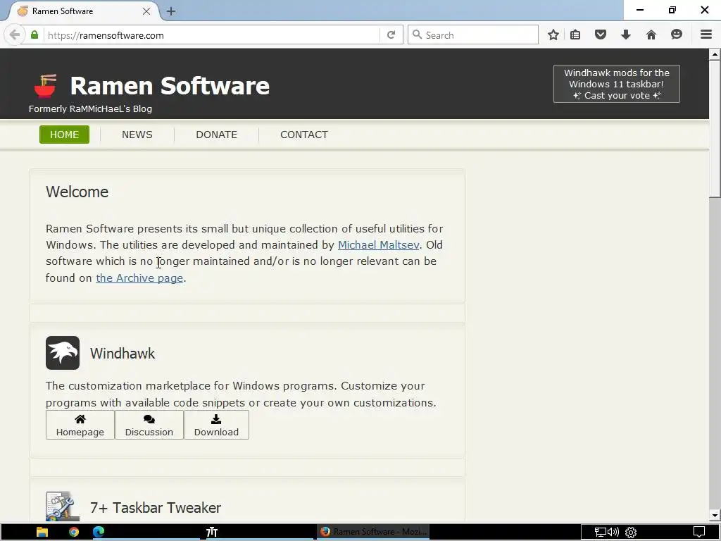Launch Chrome from the taskbar
The height and width of the screenshot is (541, 721).
[73, 532]
